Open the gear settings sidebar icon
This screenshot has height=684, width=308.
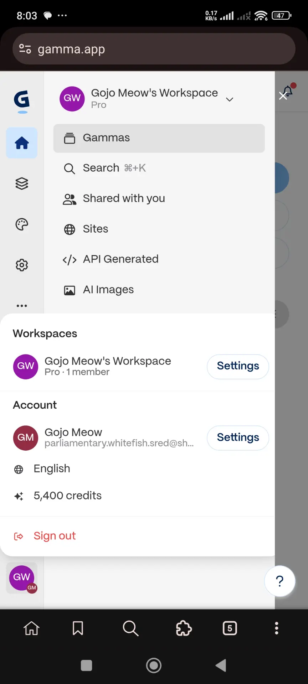[x=22, y=265]
